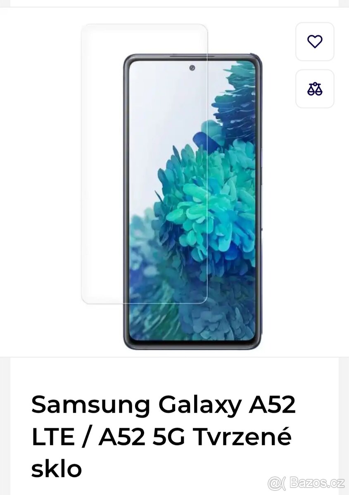Tap the 'Tvrzené' word in heading
Viewport: 349px width, 495px height.
pos(242,438)
